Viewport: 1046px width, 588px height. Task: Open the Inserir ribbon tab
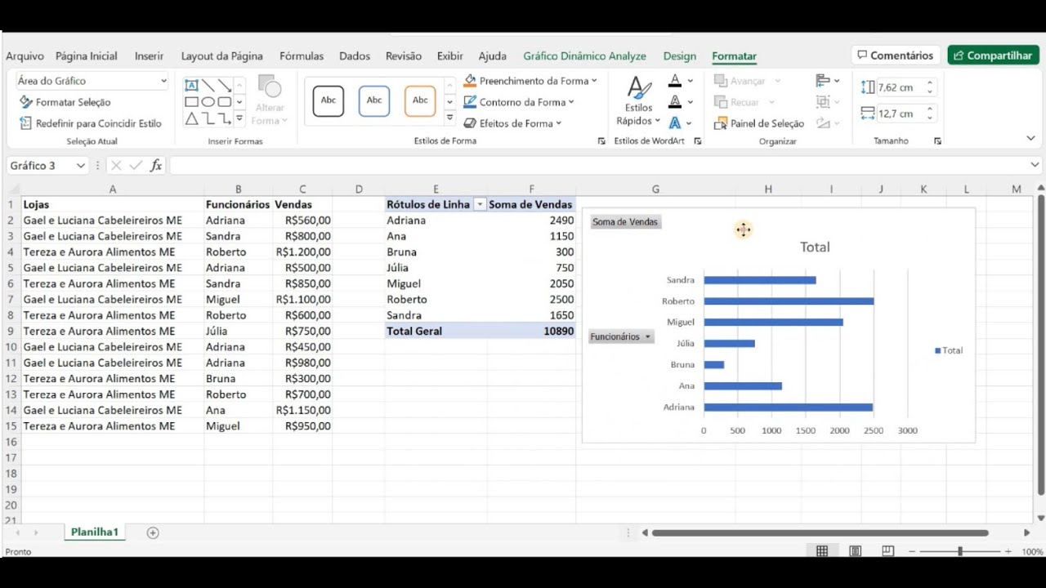pos(149,56)
